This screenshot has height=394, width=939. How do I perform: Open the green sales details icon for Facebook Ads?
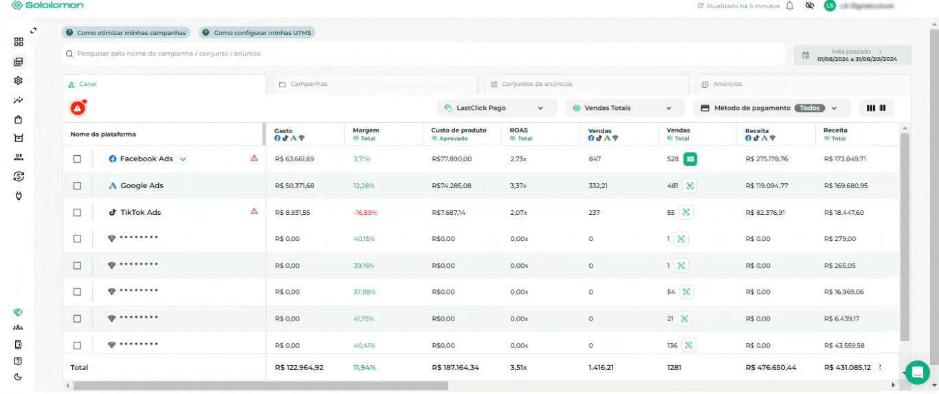click(691, 159)
